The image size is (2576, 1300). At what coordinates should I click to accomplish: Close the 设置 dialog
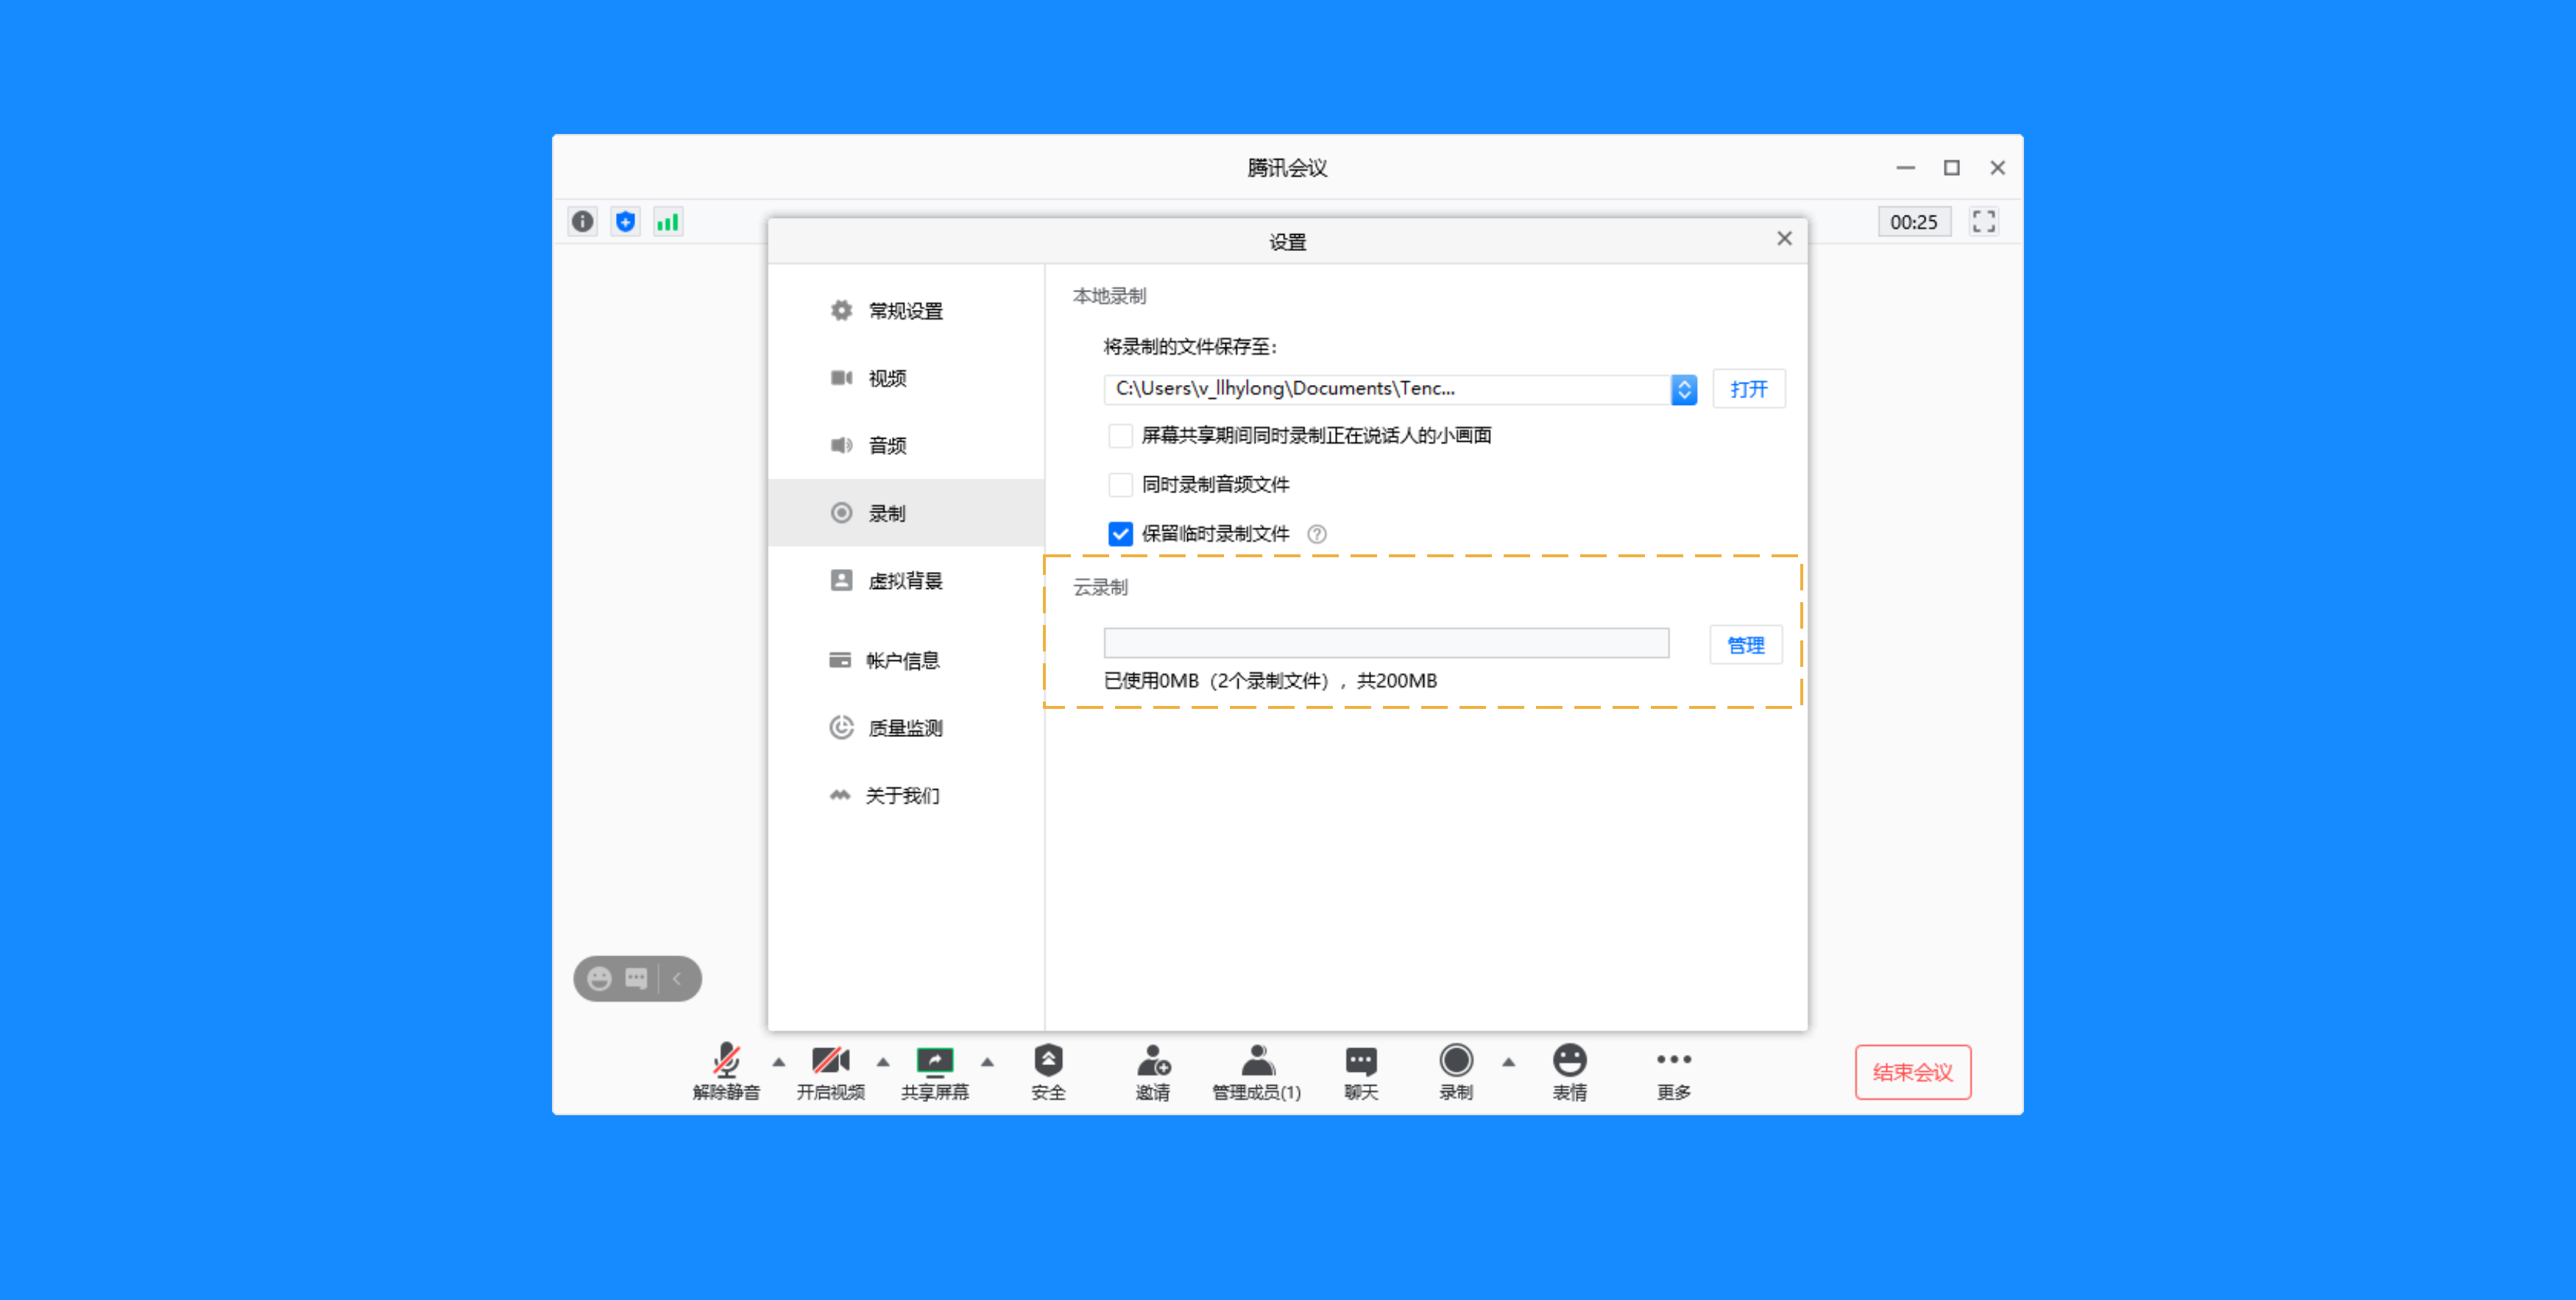click(1784, 238)
